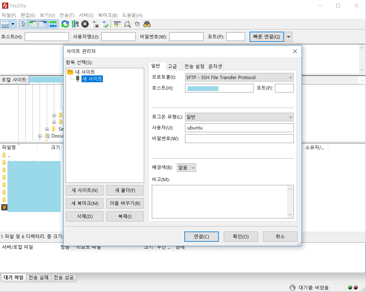Switch to the 문자셋 tab
Viewport: 366px width, 292px height.
pyautogui.click(x=215, y=66)
